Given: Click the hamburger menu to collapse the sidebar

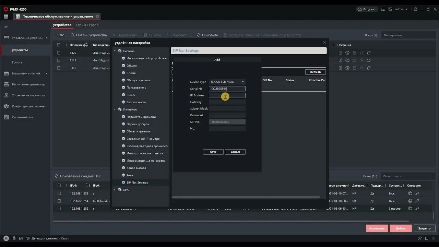Looking at the screenshot, I should 6,26.
